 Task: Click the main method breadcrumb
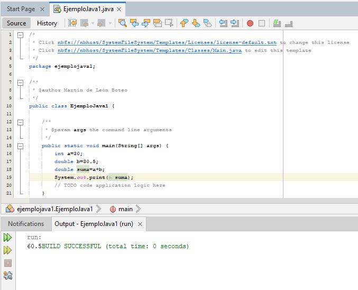(125, 209)
